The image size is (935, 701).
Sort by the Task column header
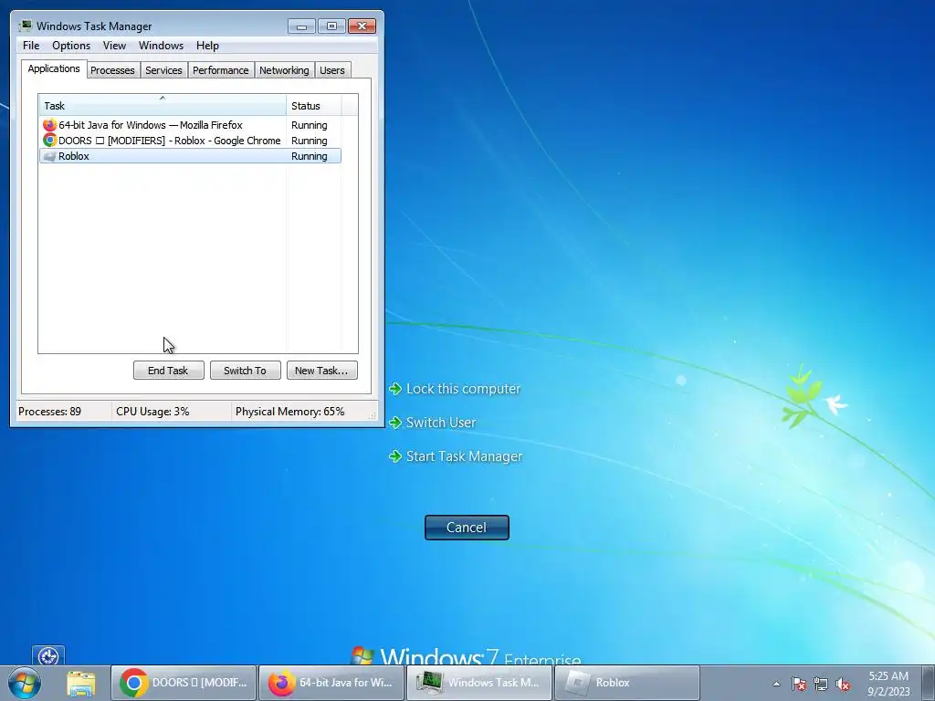click(x=163, y=105)
